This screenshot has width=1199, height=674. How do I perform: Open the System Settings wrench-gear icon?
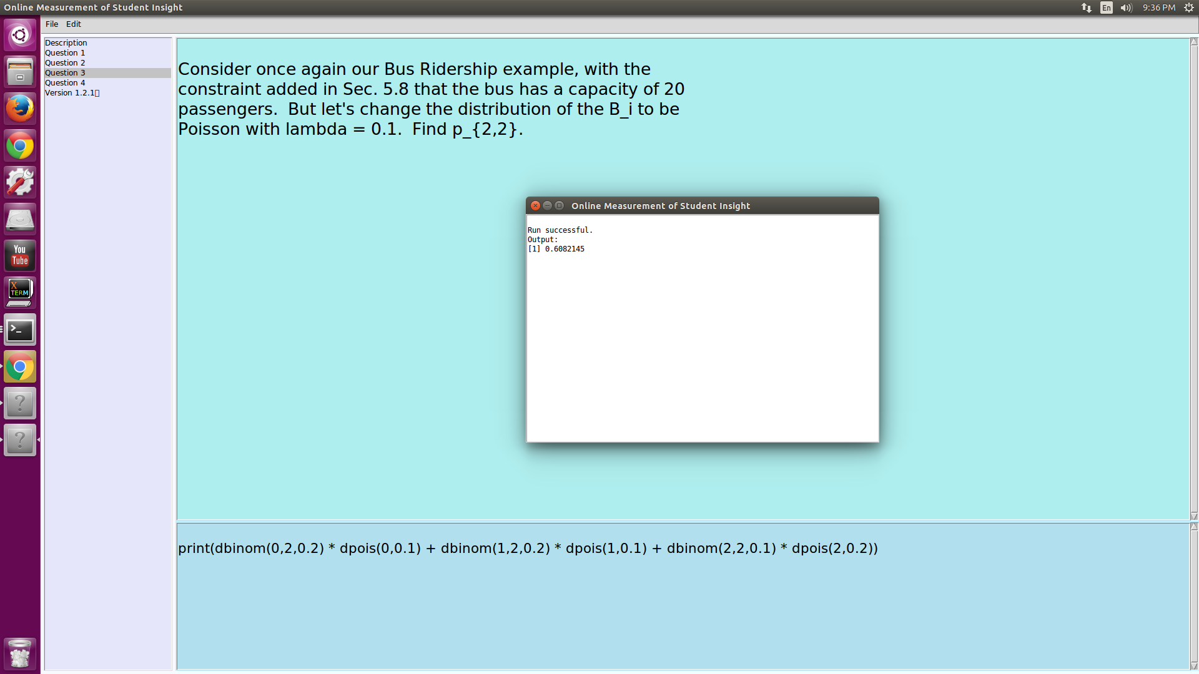click(x=20, y=182)
